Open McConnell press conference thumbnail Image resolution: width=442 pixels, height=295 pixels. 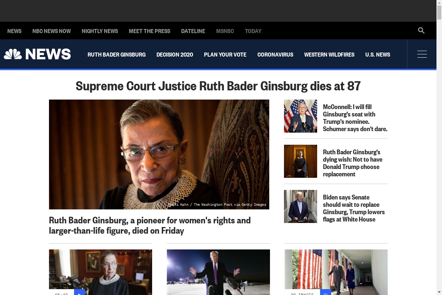(x=301, y=116)
